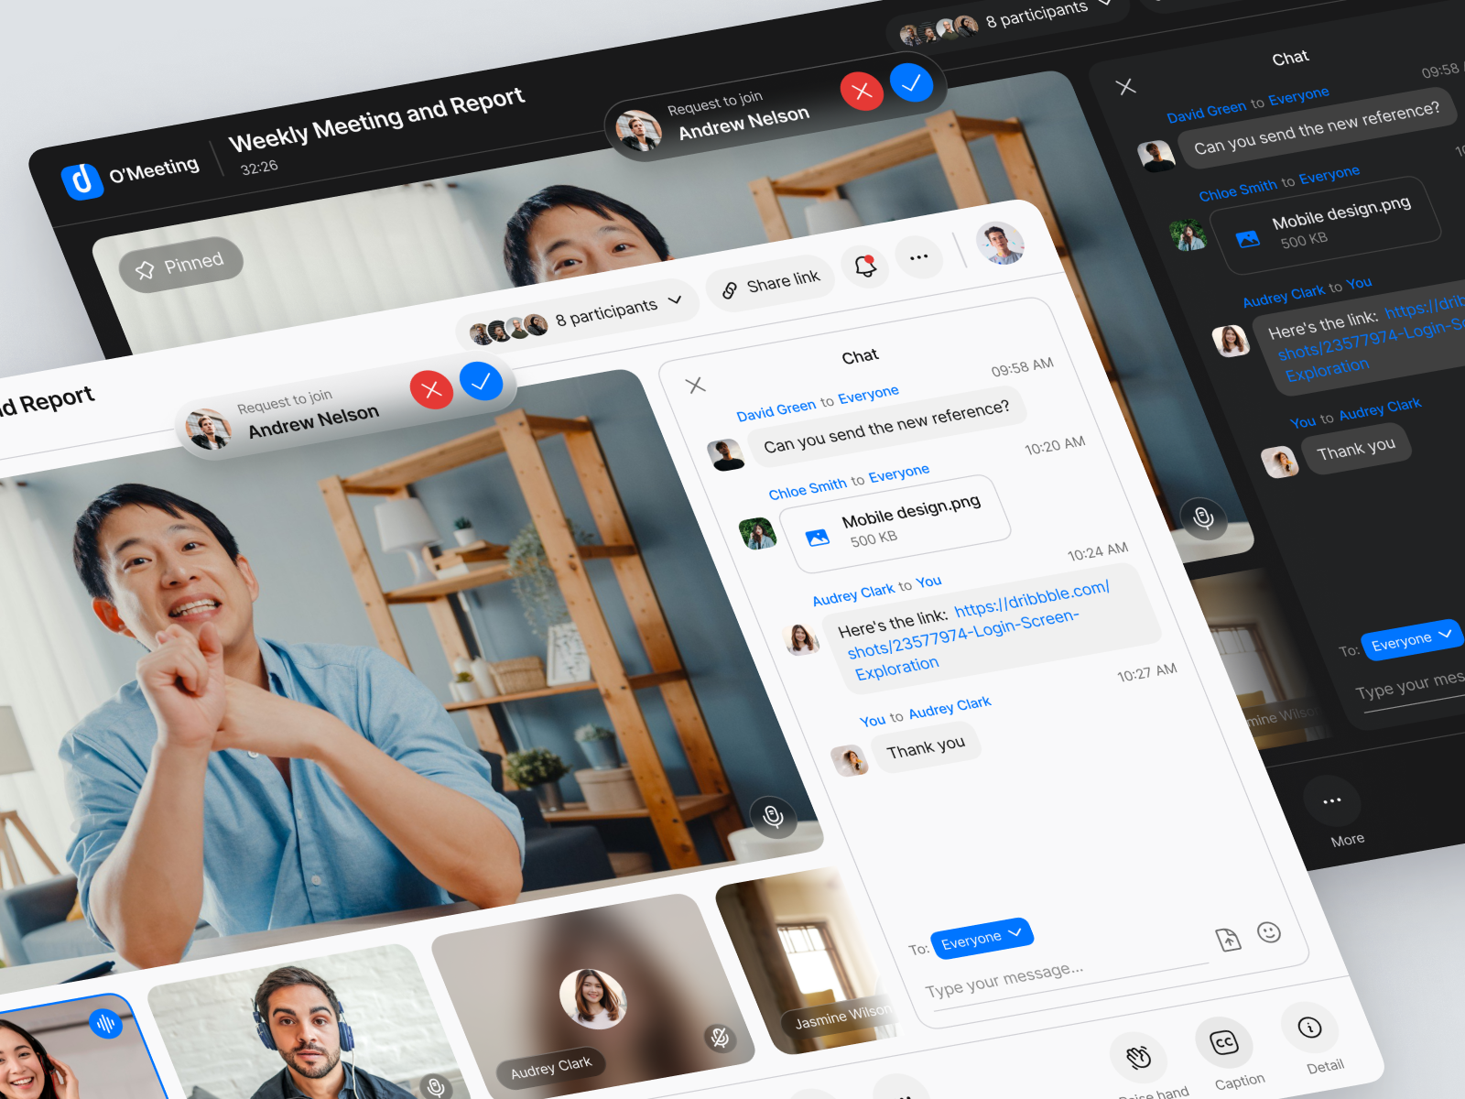Click Chloe Smith avatar in light chat
This screenshot has width=1465, height=1099.
[x=758, y=533]
